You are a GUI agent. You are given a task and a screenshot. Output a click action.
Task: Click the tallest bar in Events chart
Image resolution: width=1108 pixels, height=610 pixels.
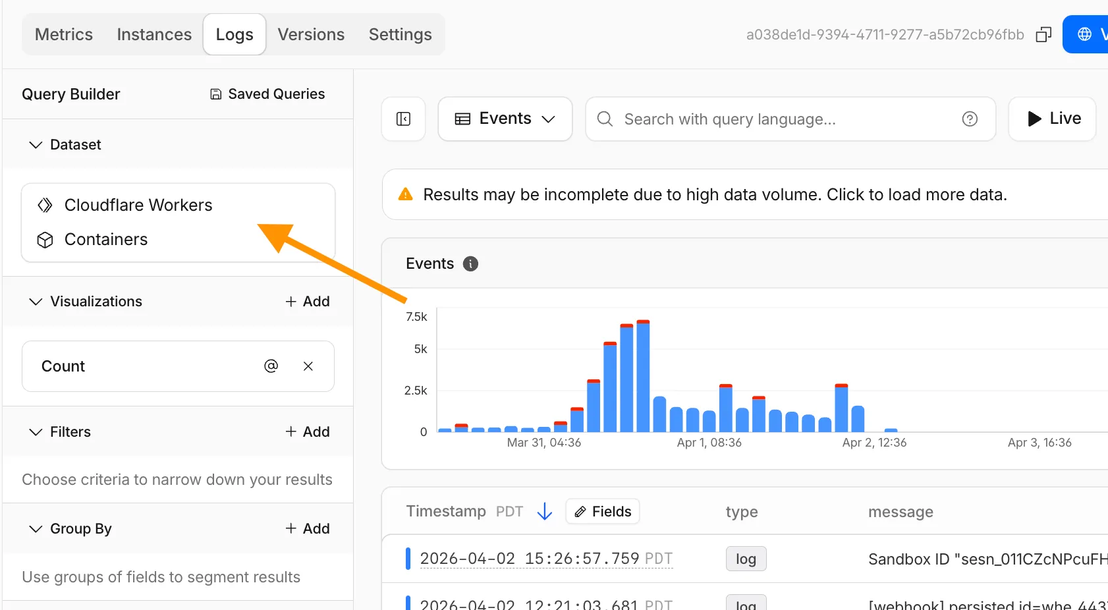tap(643, 376)
